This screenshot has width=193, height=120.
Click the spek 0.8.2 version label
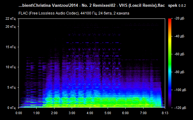177,6
